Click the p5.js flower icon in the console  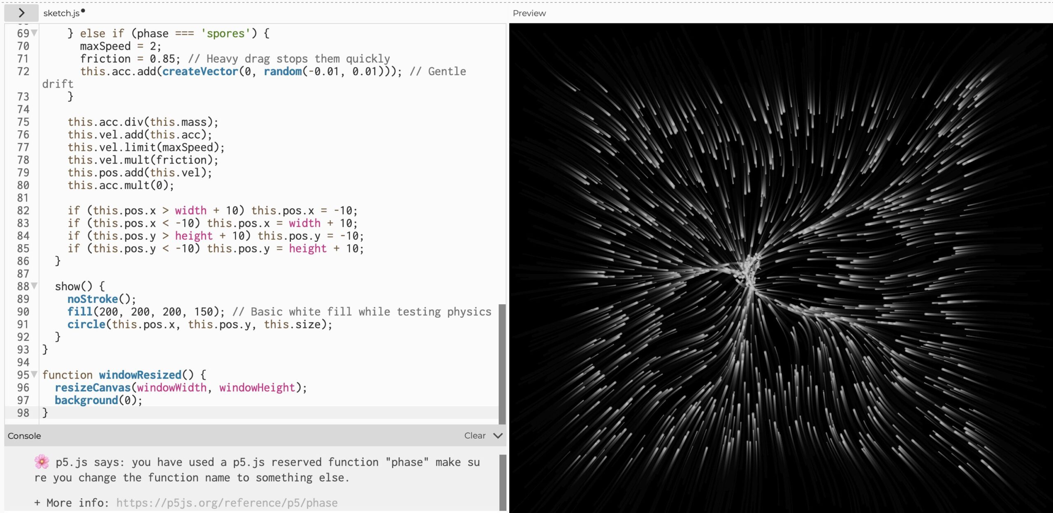tap(42, 462)
